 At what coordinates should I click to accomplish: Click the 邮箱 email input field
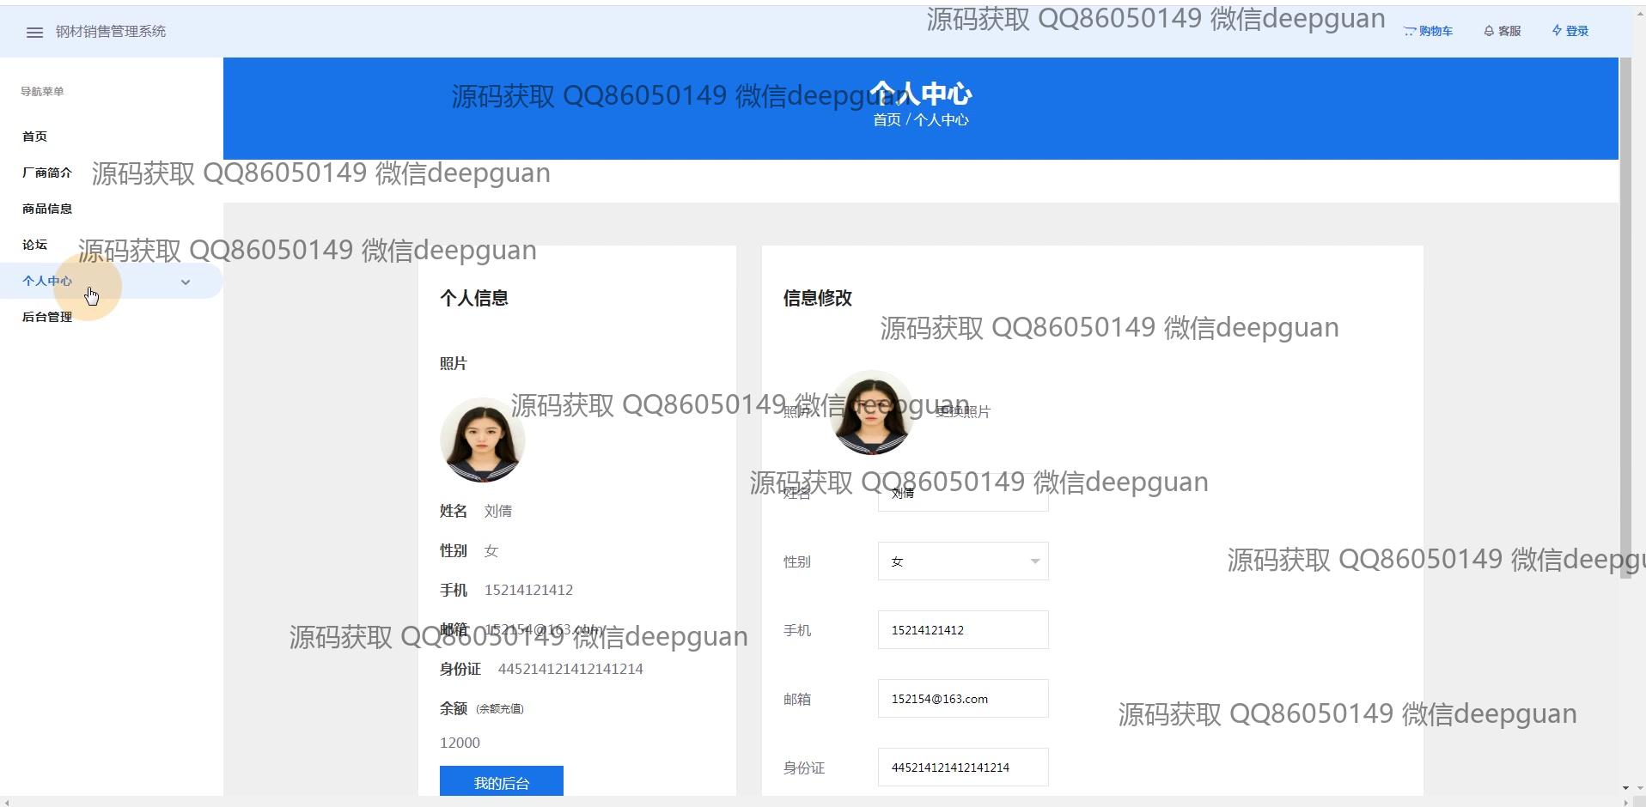962,699
